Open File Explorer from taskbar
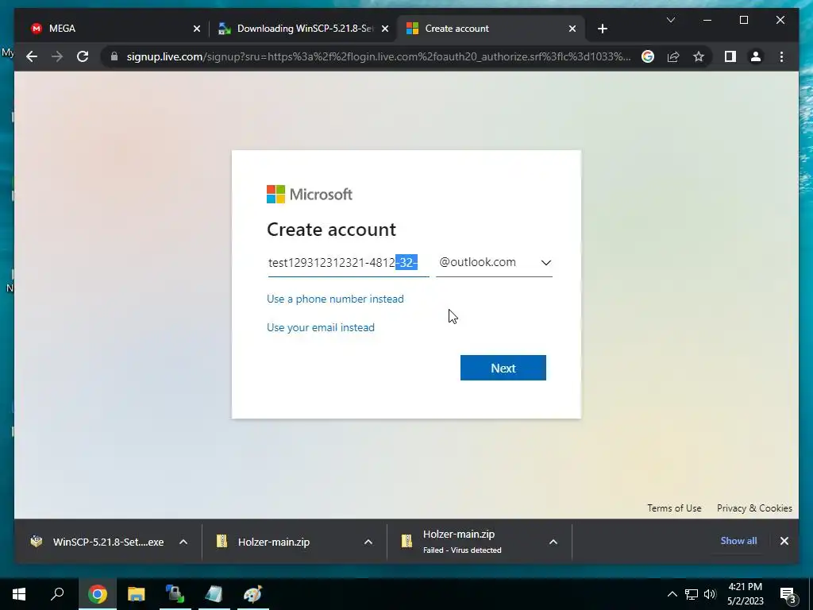The image size is (813, 610). (x=136, y=594)
